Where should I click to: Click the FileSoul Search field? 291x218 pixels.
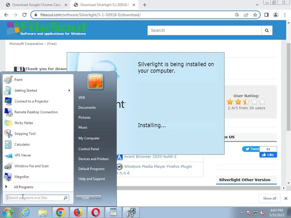[x=205, y=30]
